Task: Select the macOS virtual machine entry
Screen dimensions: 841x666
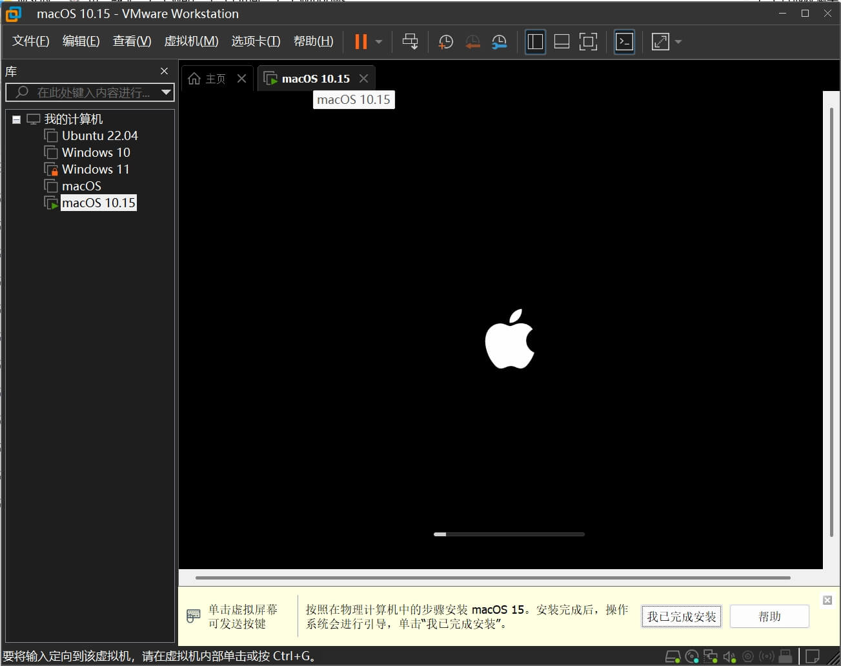Action: tap(81, 186)
